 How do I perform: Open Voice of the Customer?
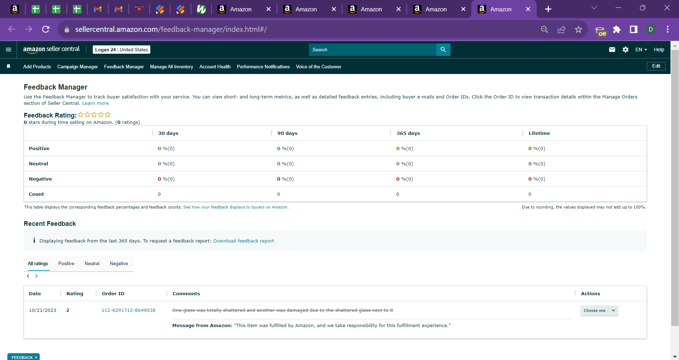(x=318, y=67)
